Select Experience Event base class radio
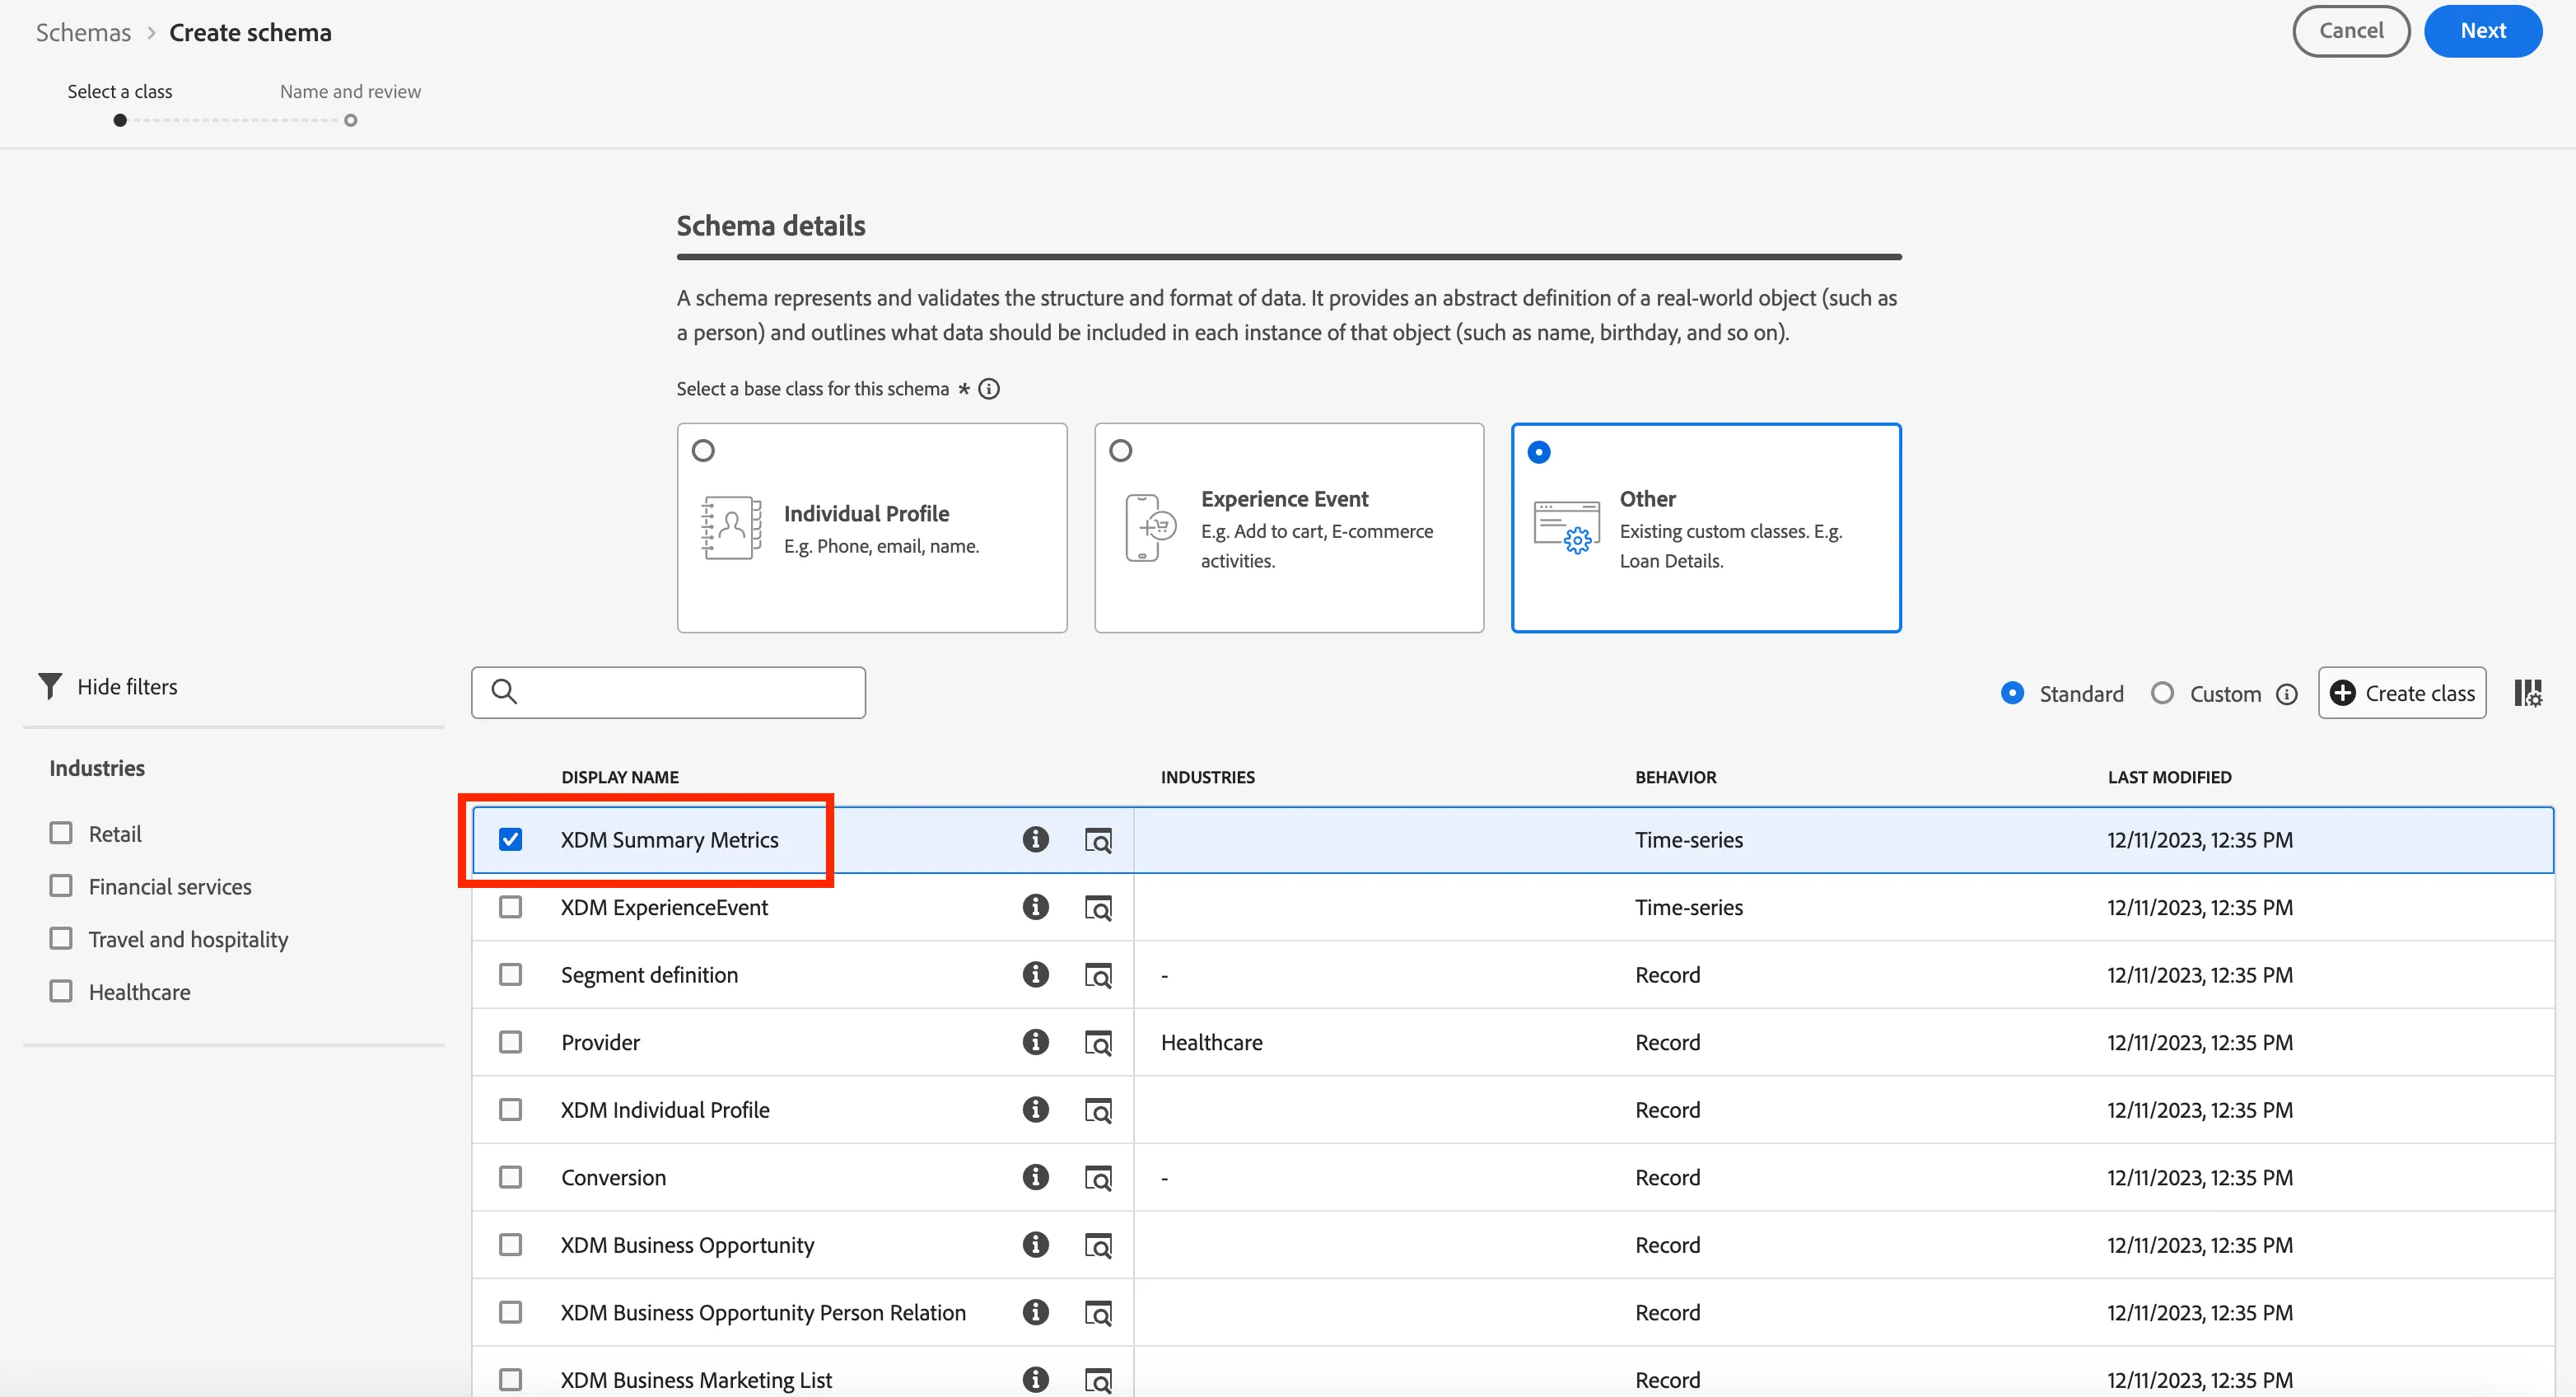Viewport: 2576px width, 1397px height. [x=1121, y=451]
